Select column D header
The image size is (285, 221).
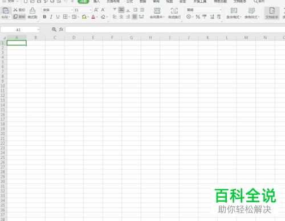pos(74,38)
